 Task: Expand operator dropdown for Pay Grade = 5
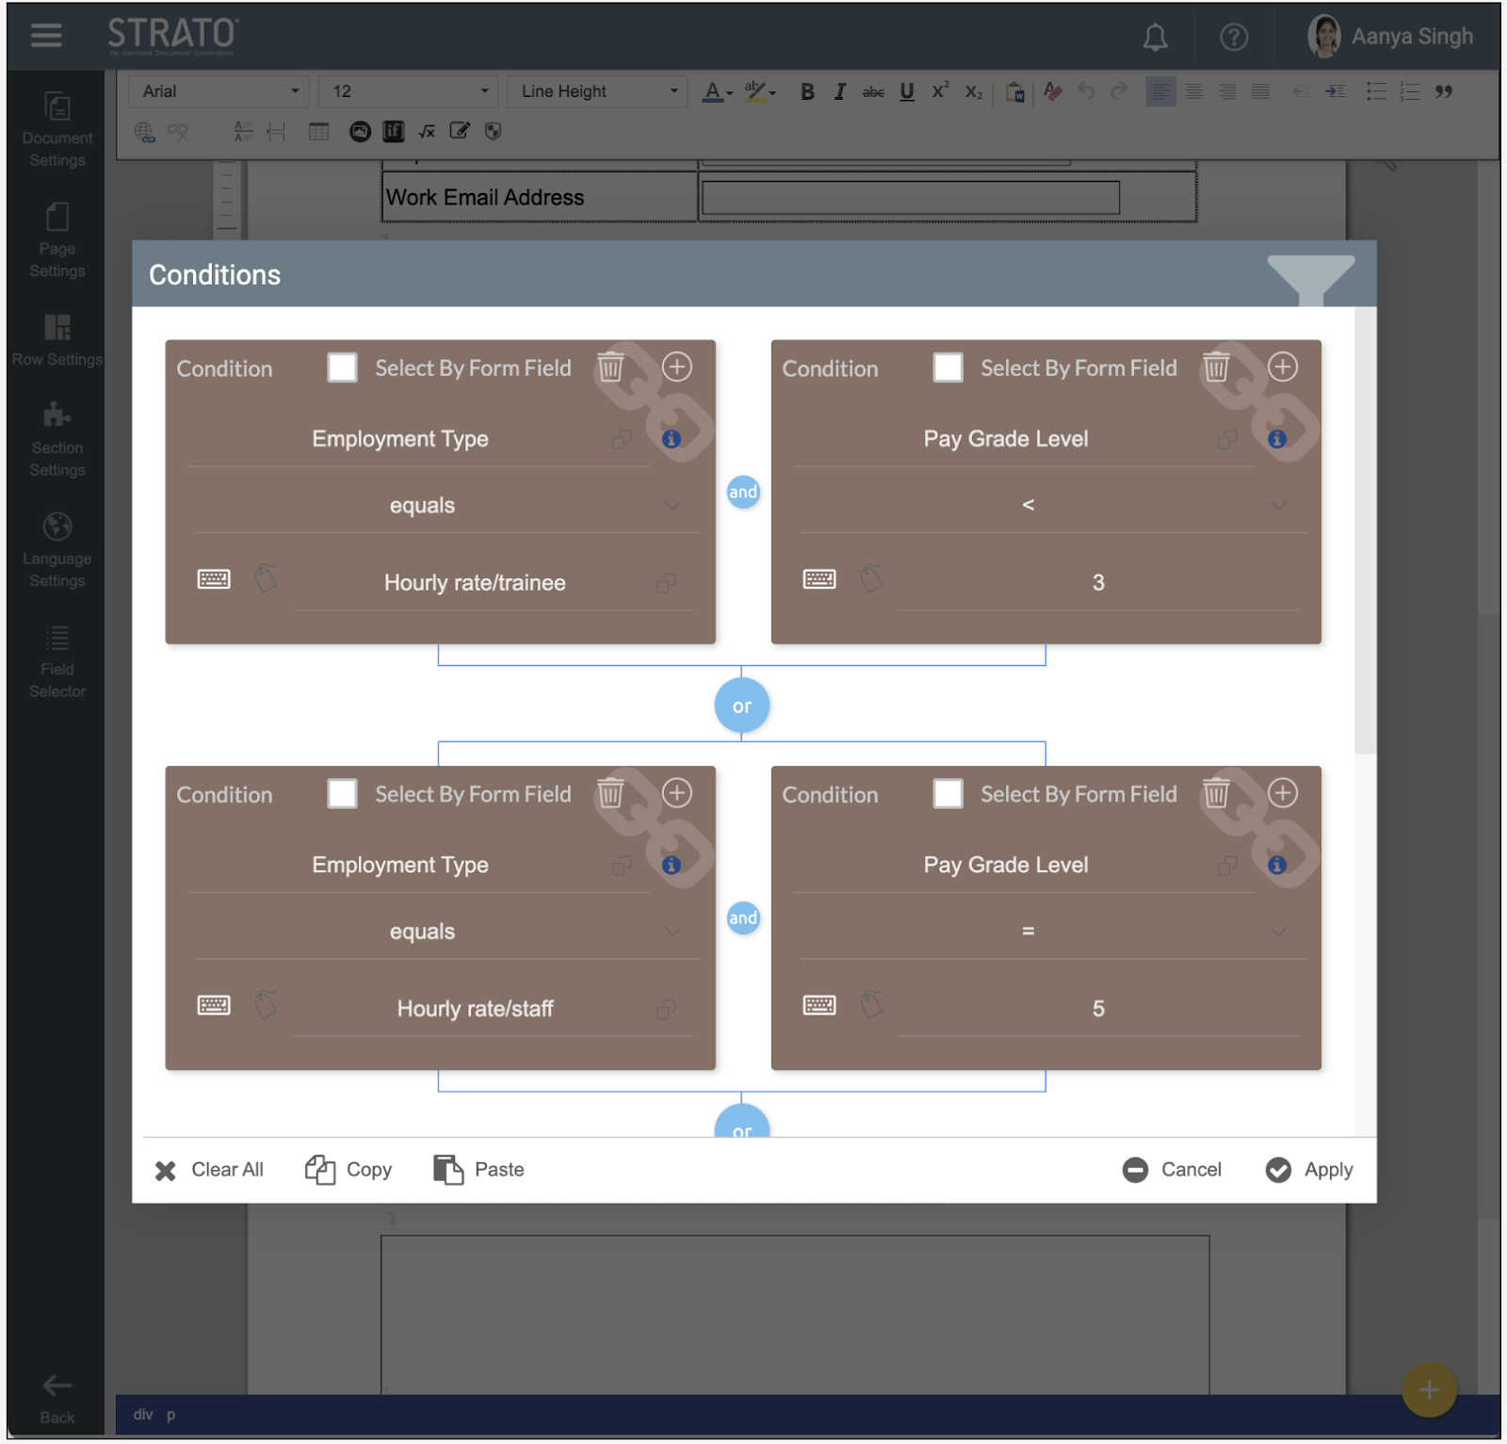pyautogui.click(x=1278, y=932)
